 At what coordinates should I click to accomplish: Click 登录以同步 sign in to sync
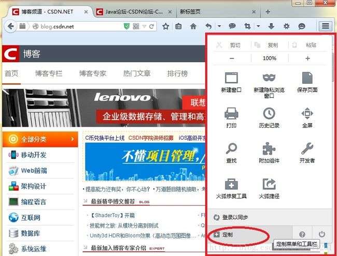(270, 217)
